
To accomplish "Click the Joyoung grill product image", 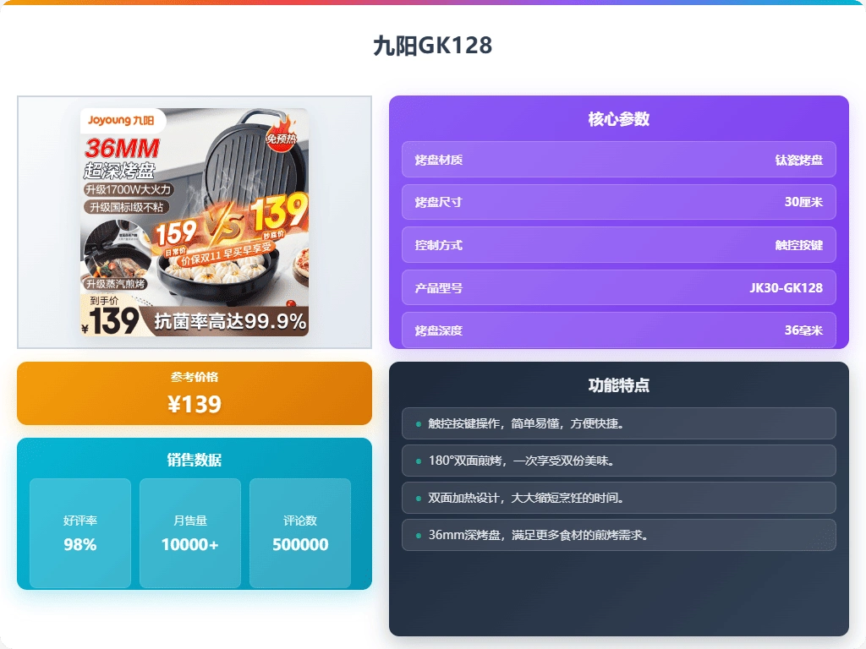I will (194, 221).
